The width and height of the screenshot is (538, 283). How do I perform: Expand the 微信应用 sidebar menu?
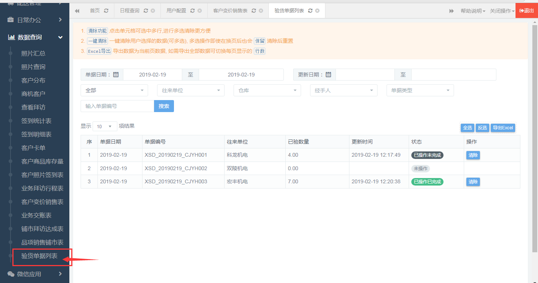click(34, 274)
